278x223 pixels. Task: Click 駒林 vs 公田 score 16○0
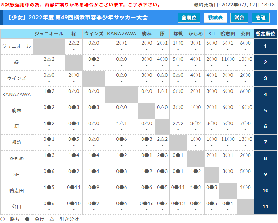tap(245, 107)
